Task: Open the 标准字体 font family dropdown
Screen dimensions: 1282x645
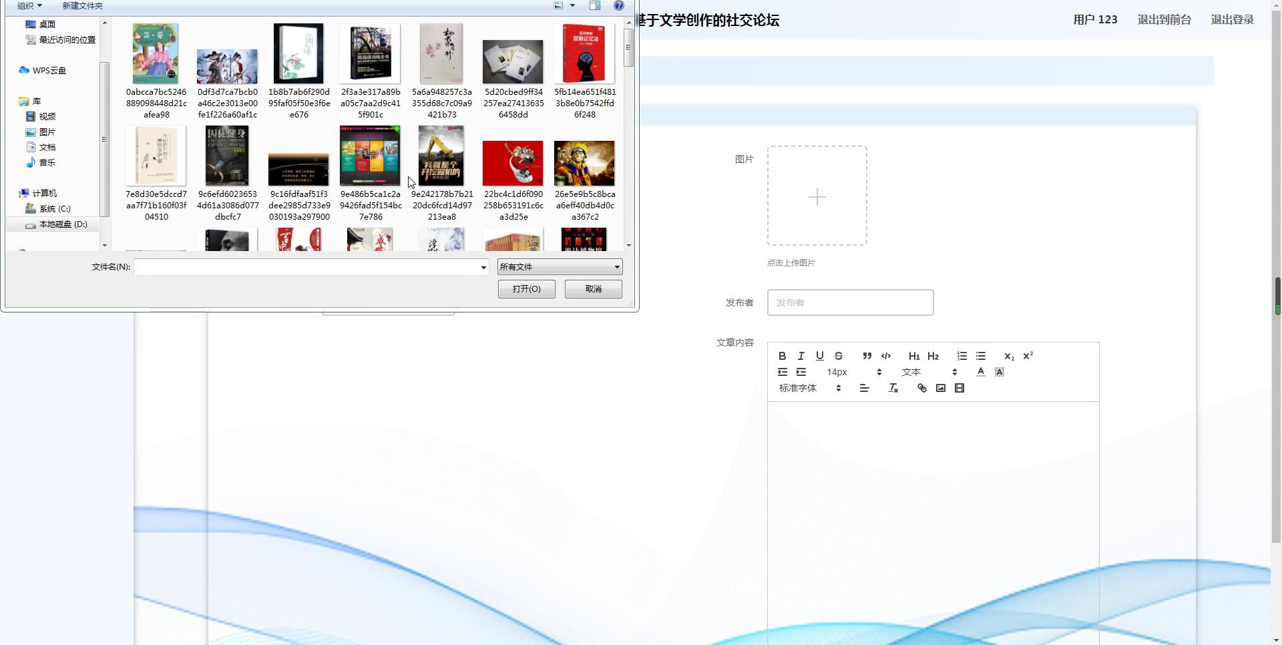Action: (810, 388)
